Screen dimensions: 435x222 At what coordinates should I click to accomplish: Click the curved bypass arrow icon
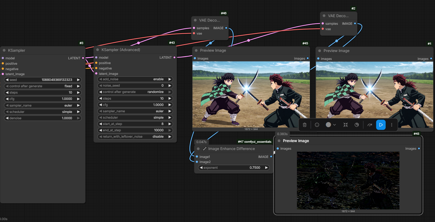pyautogui.click(x=370, y=125)
